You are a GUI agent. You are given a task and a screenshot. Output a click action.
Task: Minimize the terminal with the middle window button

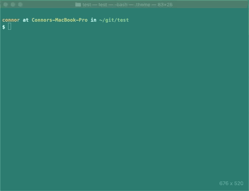pyautogui.click(x=13, y=4)
